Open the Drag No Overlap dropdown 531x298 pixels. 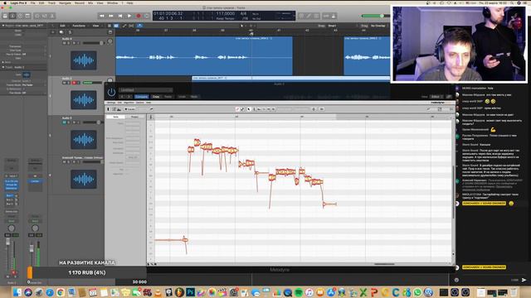click(x=378, y=26)
